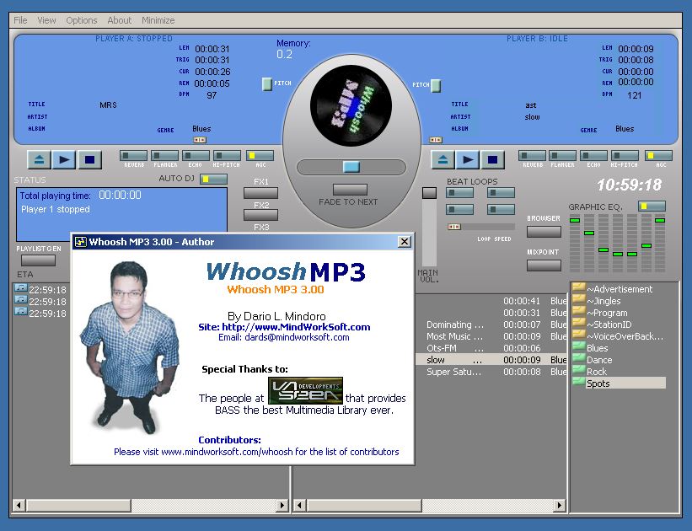Toggle Flanger effect on Player B
Screen dimensions: 692x531
[x=563, y=156]
